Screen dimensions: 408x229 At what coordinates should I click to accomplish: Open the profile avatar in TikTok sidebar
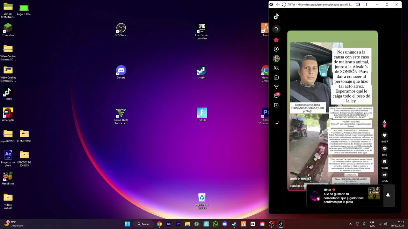(x=276, y=59)
